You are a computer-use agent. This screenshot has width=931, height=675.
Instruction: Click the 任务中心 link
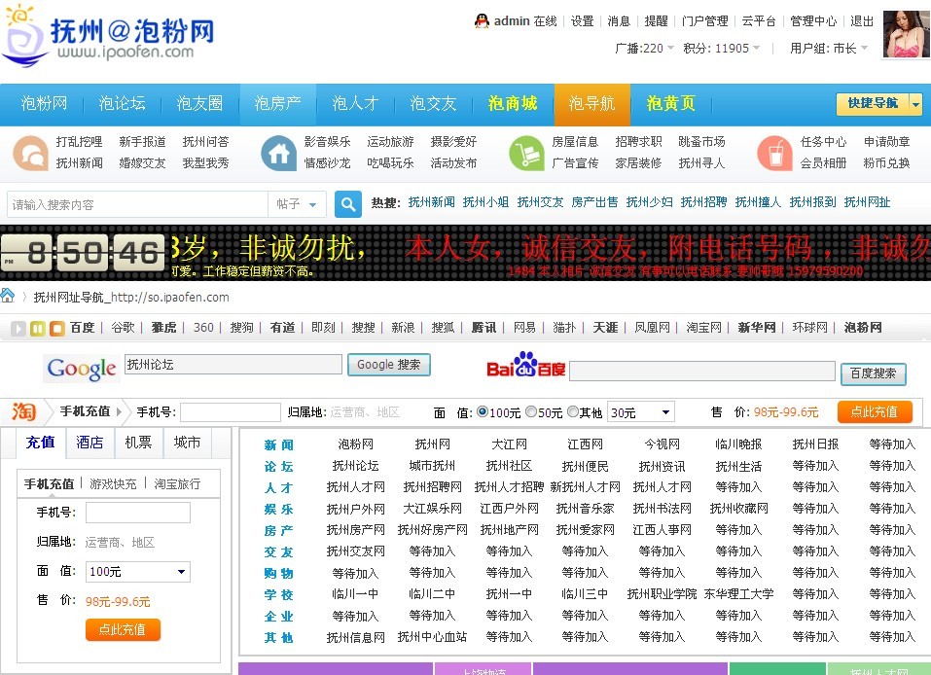823,142
